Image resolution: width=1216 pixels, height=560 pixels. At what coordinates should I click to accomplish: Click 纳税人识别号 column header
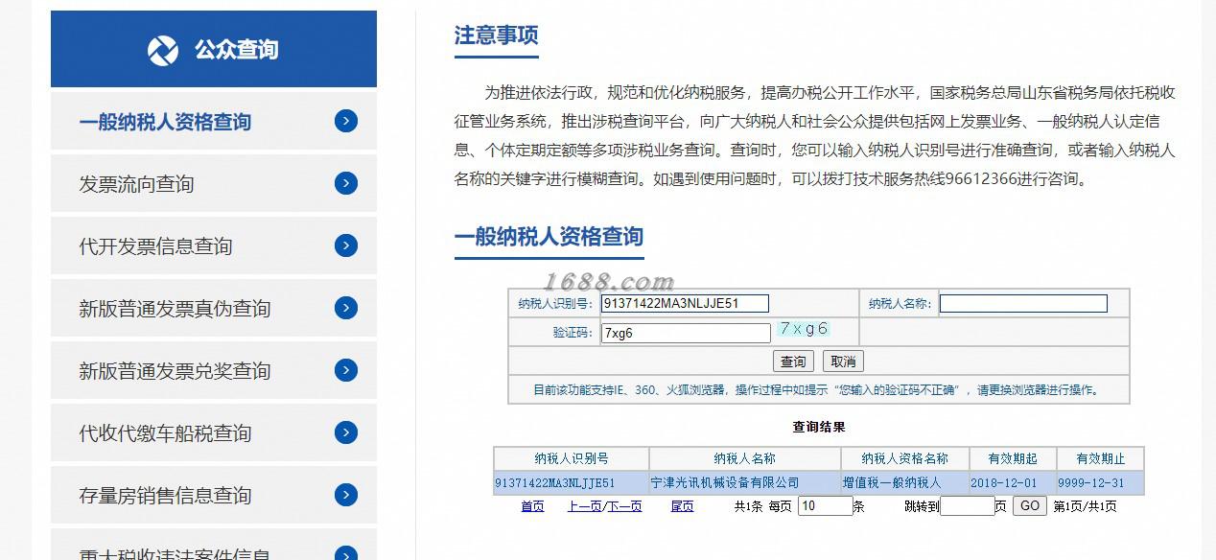pos(572,458)
